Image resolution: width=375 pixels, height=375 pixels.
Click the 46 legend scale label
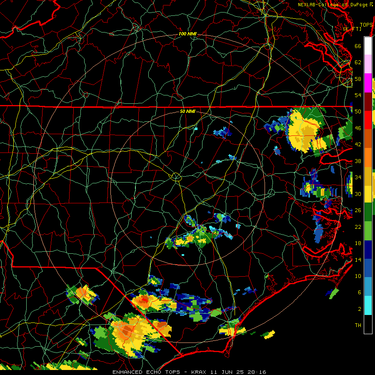tap(358, 128)
